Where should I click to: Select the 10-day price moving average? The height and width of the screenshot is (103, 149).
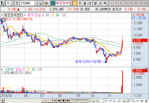tap(47, 15)
